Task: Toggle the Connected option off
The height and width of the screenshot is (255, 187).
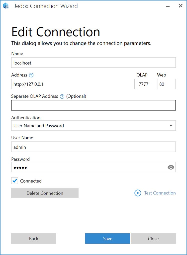Action: click(x=14, y=180)
